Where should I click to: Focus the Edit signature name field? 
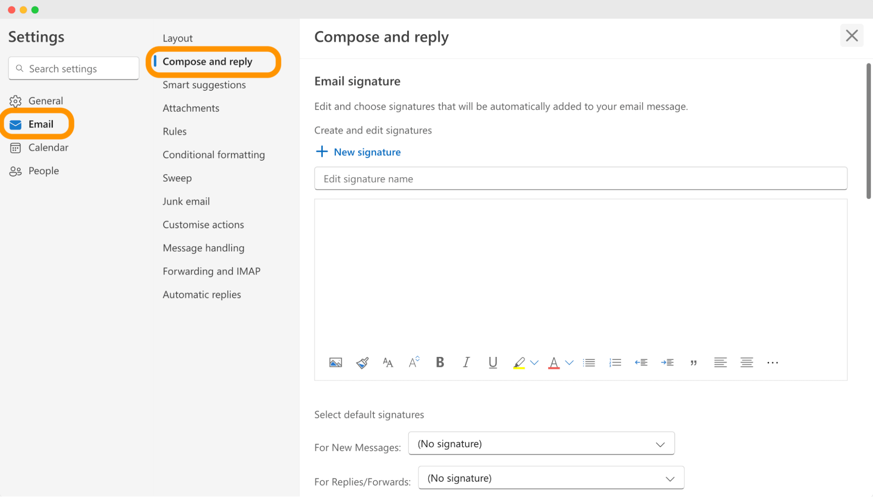click(x=580, y=178)
